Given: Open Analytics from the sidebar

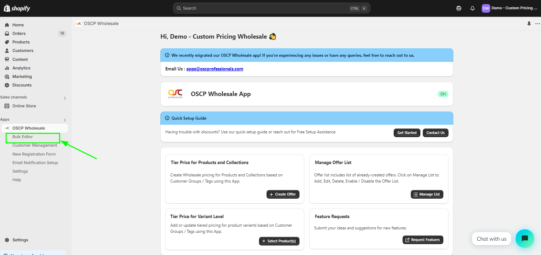Looking at the screenshot, I should click(21, 68).
